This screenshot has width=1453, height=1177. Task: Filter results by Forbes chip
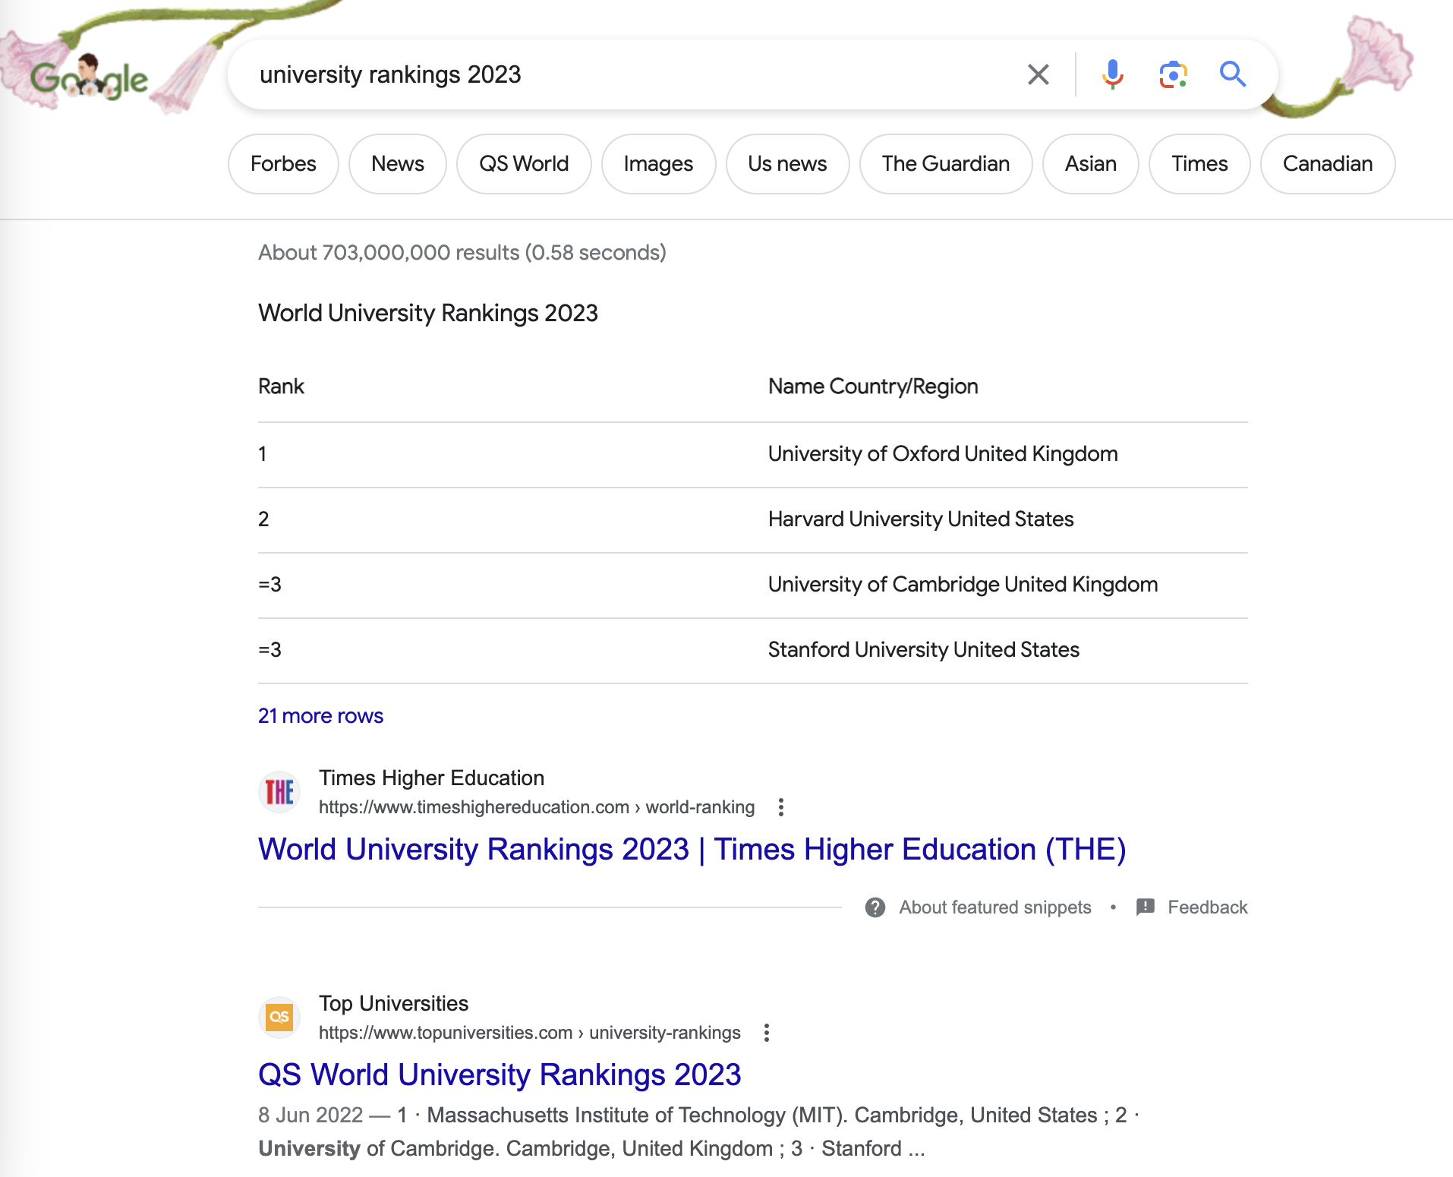[283, 164]
